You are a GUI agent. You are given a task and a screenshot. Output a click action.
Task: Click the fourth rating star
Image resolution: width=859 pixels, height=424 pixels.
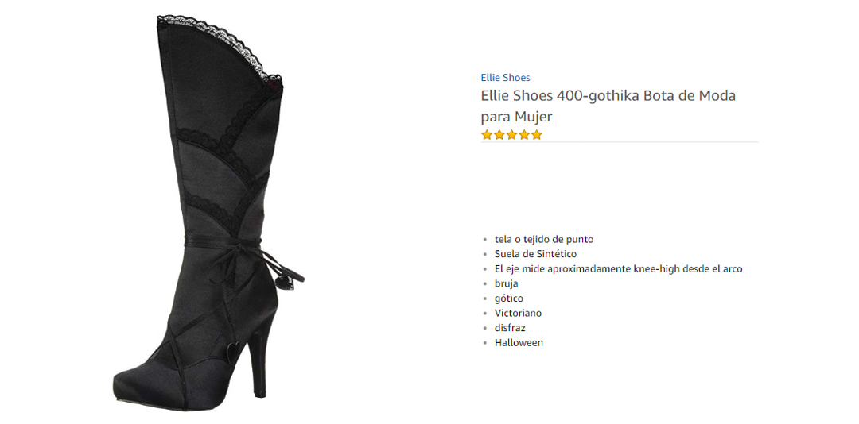point(524,135)
